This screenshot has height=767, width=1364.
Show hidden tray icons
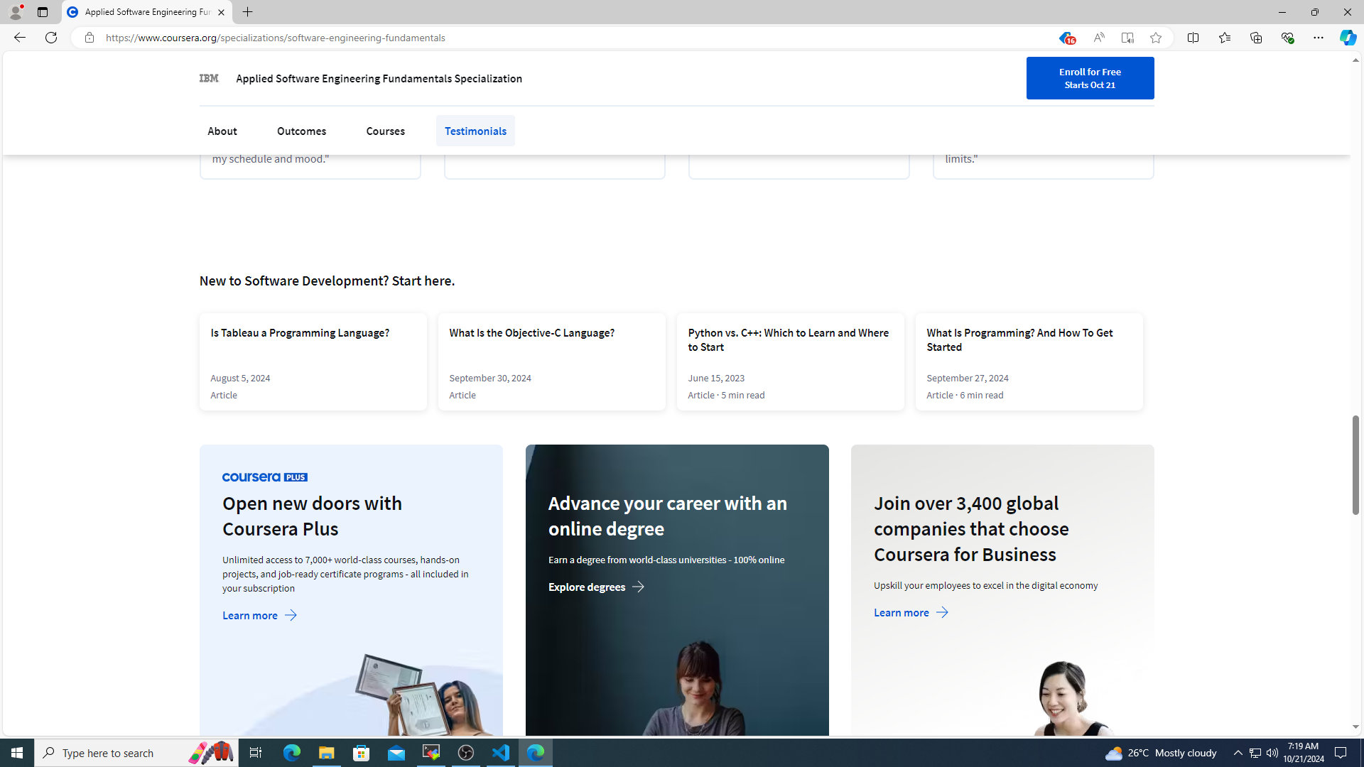(x=1238, y=753)
